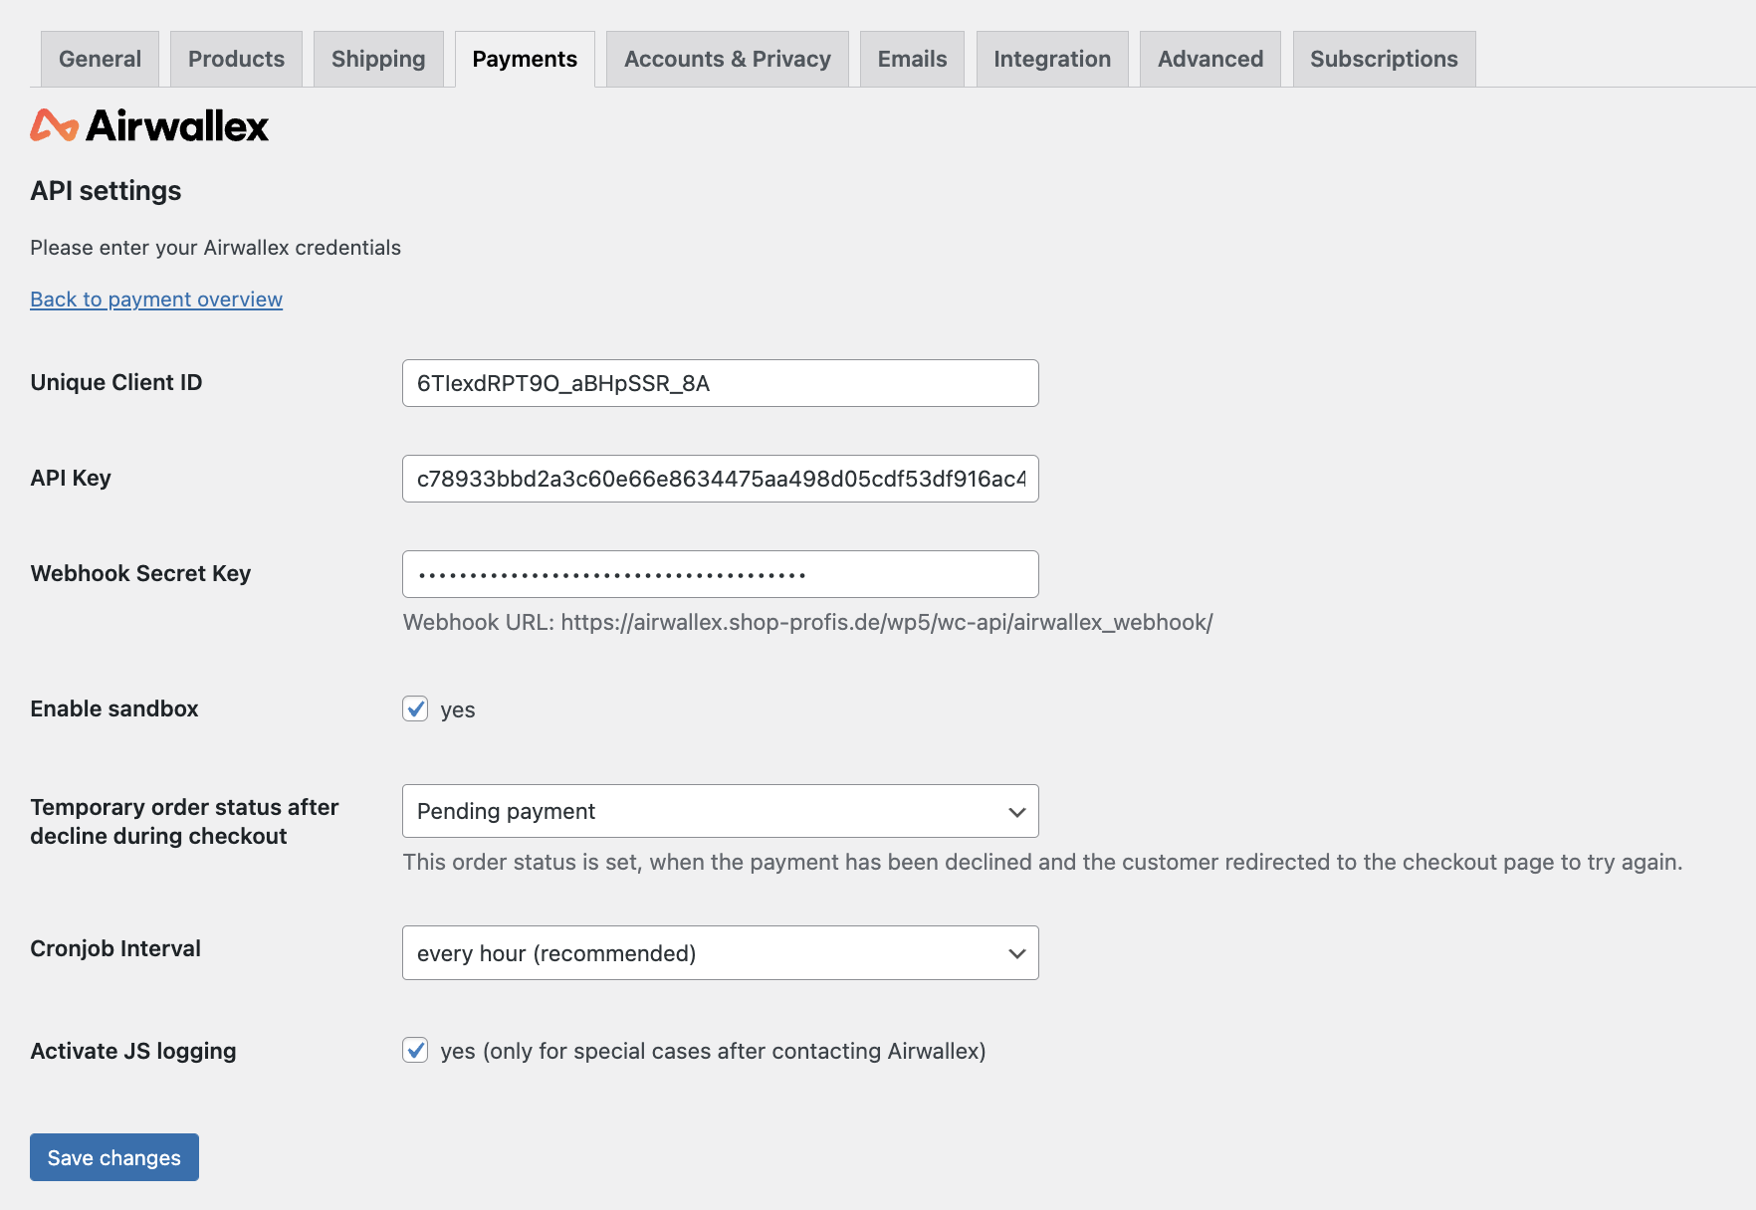Click inside the API Key field
Screen dimensions: 1756x1210
coord(719,479)
